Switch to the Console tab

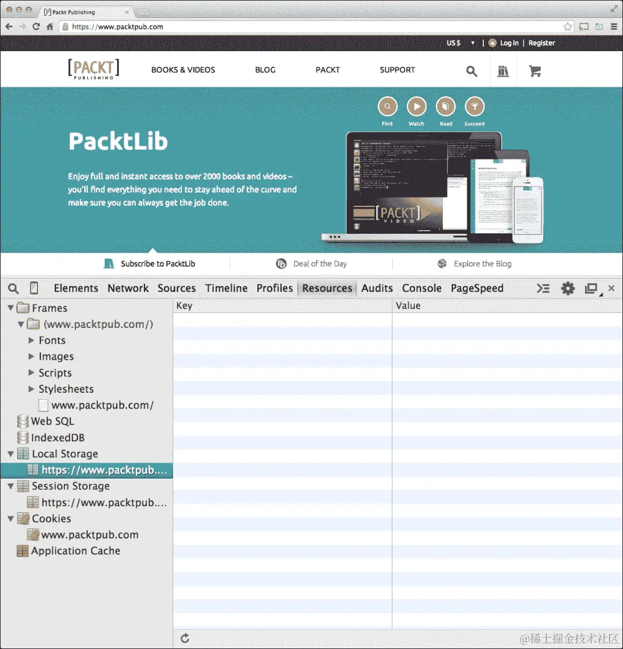pos(422,288)
